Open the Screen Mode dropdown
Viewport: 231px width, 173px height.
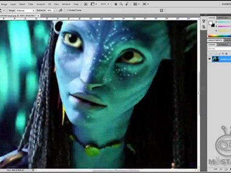pyautogui.click(x=145, y=4)
